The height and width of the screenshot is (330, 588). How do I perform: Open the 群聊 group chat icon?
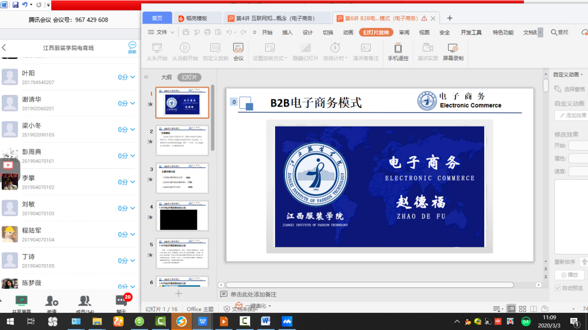point(132,47)
